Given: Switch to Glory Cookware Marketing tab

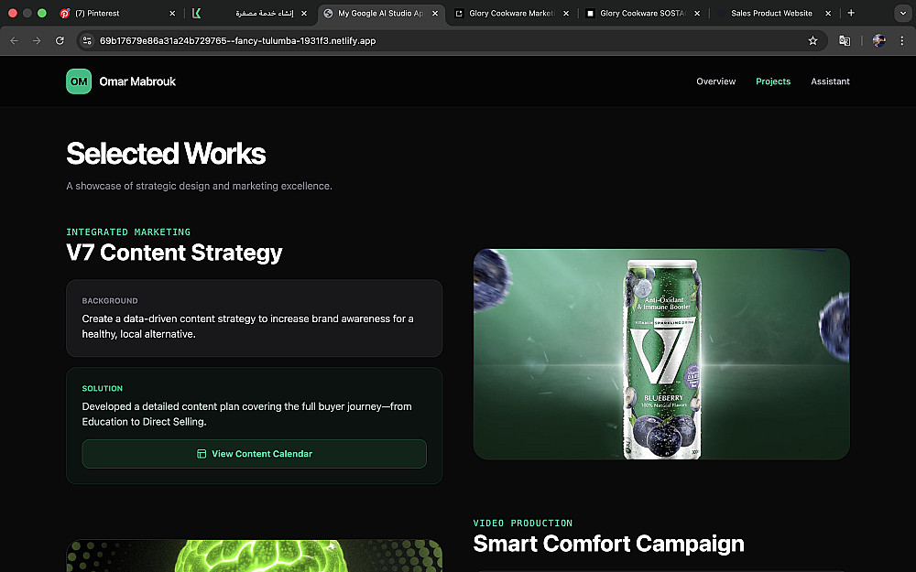Looking at the screenshot, I should pyautogui.click(x=512, y=13).
